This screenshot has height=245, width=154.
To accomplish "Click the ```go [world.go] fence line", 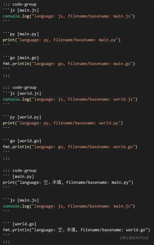I will (x=22, y=141).
